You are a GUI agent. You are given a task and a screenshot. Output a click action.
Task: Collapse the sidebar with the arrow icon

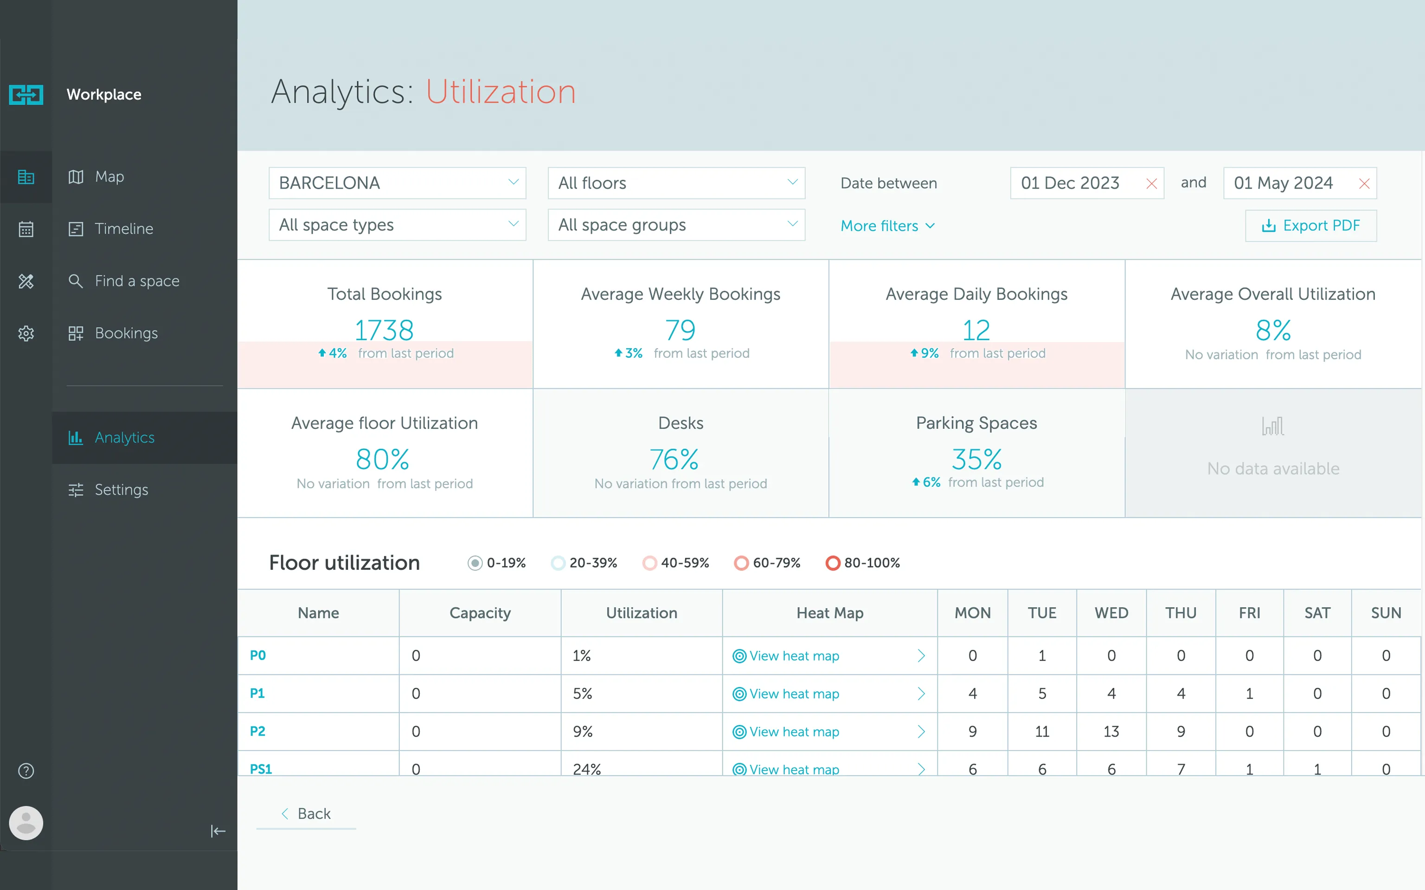point(217,831)
